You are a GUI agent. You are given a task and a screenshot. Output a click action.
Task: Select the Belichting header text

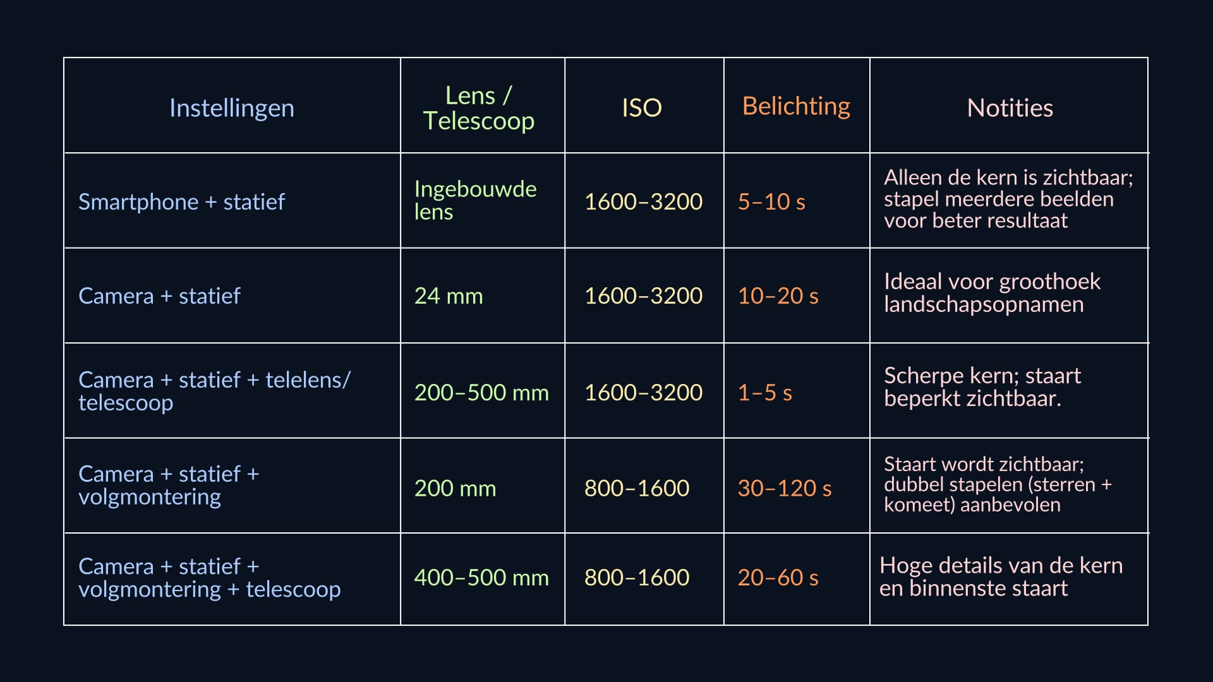pyautogui.click(x=796, y=106)
